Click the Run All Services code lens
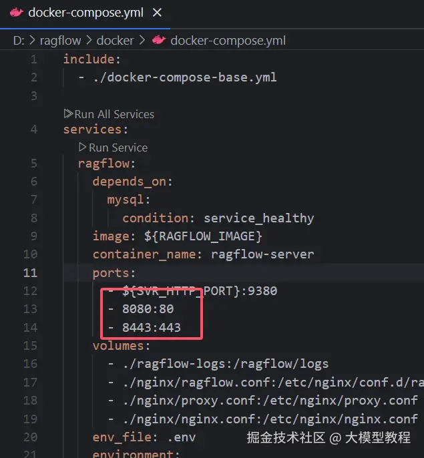The width and height of the screenshot is (424, 458). click(x=114, y=114)
